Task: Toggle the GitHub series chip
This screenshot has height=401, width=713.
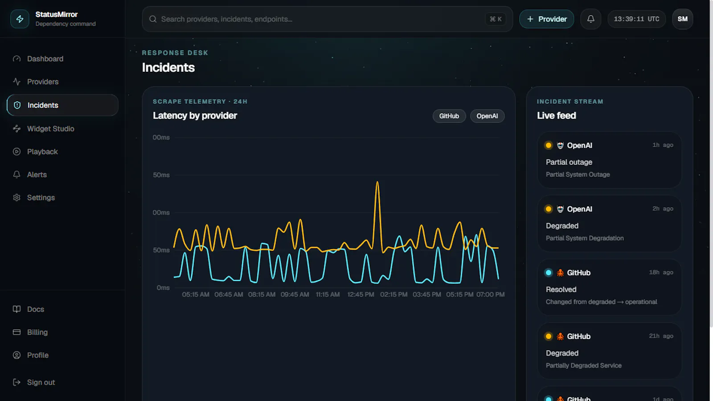Action: tap(449, 116)
